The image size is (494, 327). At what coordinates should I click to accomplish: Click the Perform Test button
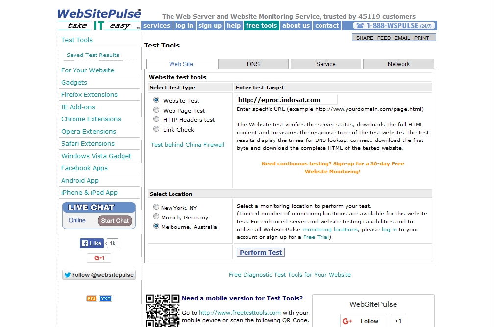261,252
